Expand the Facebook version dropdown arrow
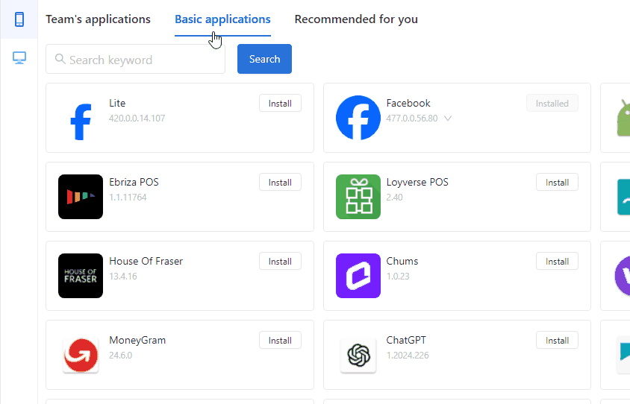This screenshot has width=630, height=404. 448,119
